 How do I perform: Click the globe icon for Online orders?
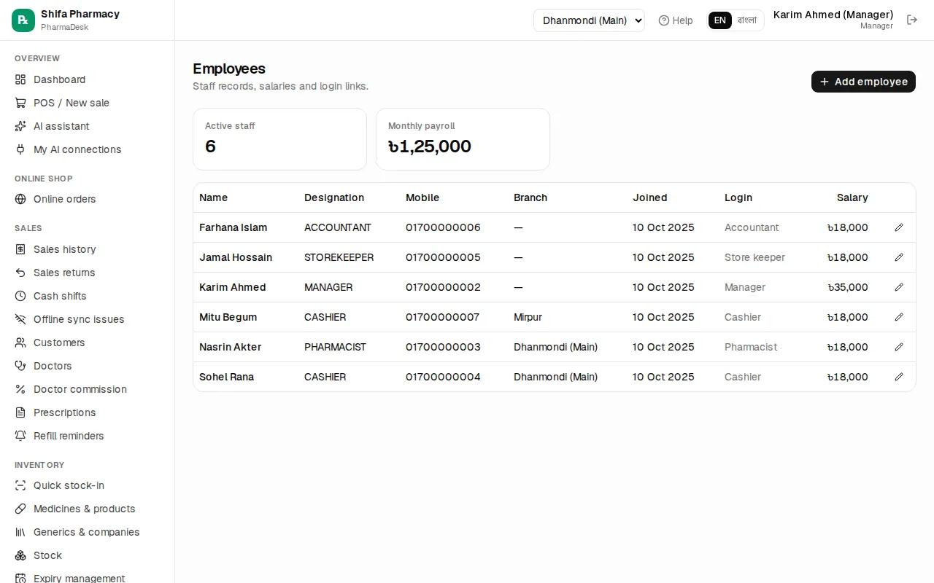coord(20,199)
